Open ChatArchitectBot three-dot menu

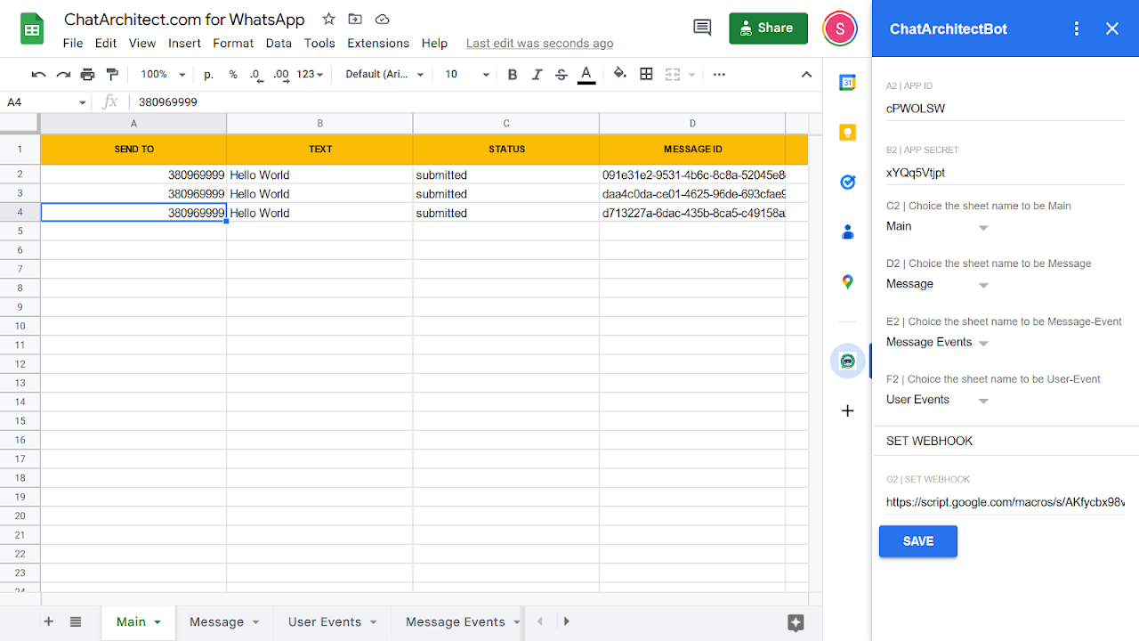tap(1077, 28)
